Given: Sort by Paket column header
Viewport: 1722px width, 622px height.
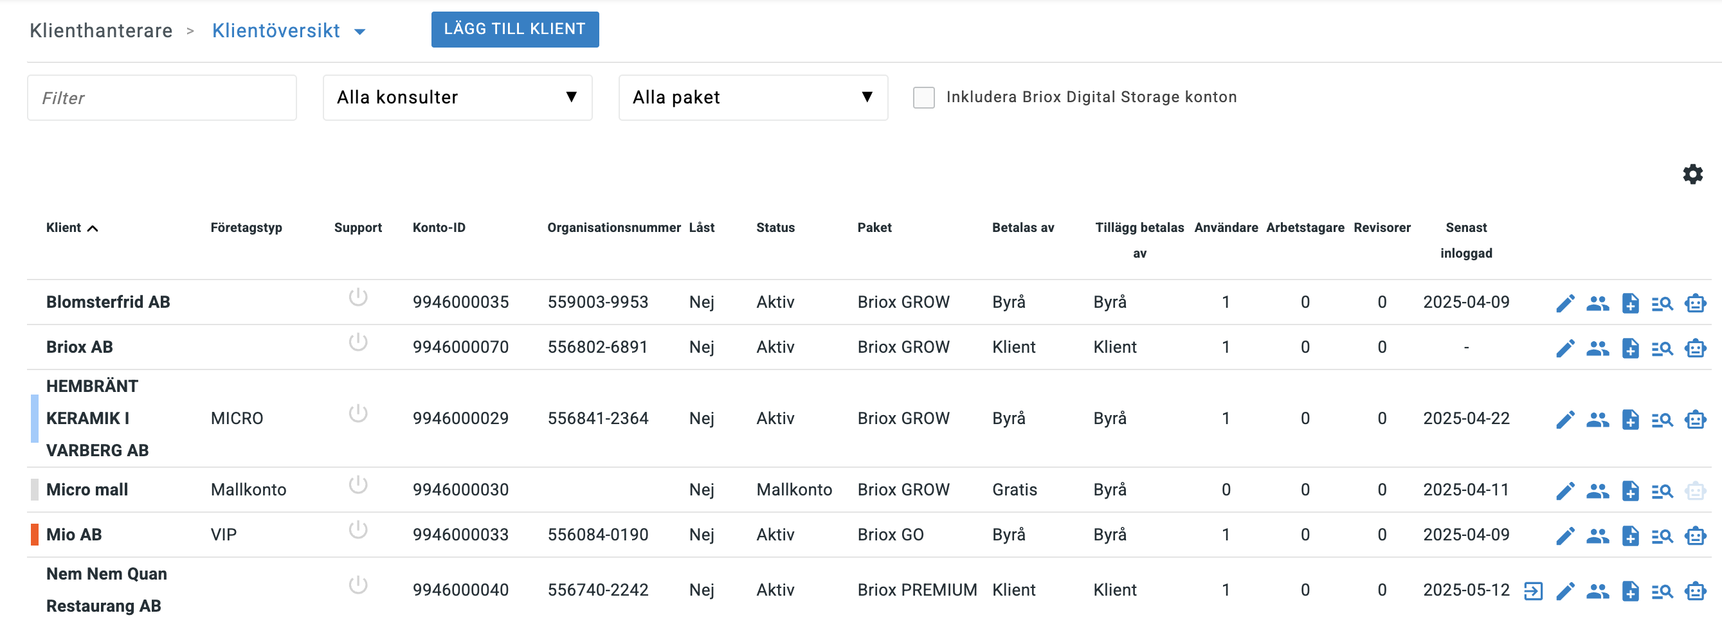Looking at the screenshot, I should point(875,228).
